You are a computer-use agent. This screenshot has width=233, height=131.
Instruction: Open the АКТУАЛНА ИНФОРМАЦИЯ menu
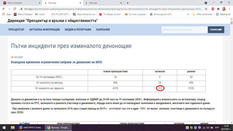tap(44, 29)
